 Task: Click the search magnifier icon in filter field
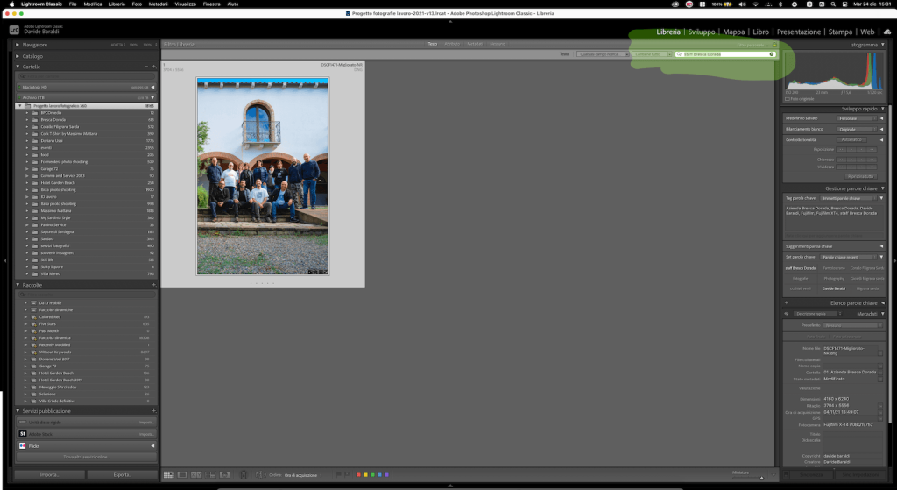(x=680, y=54)
